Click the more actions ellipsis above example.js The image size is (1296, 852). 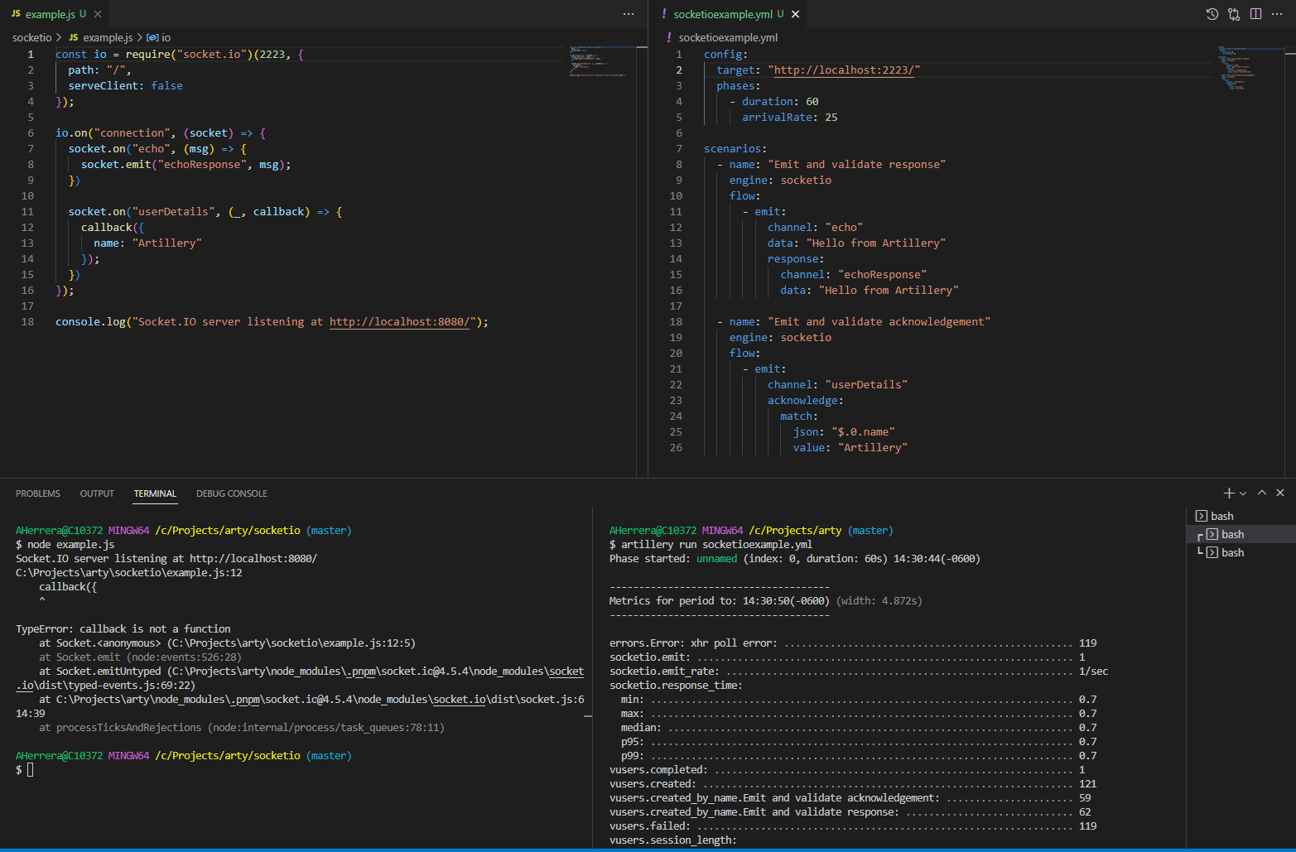tap(628, 14)
